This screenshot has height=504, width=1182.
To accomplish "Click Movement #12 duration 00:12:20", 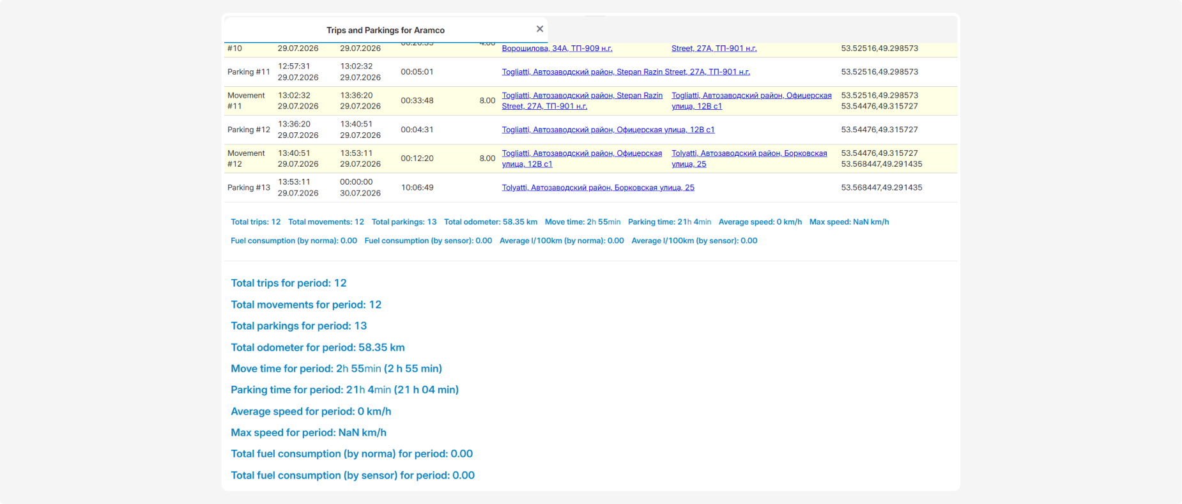I will tap(417, 158).
